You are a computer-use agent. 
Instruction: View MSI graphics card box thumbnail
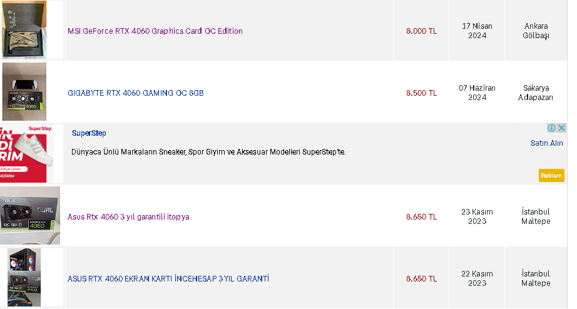click(24, 29)
